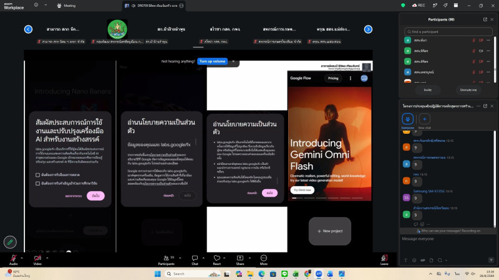
Task: Click the Pricing button in Google Flow
Action: coord(333,78)
